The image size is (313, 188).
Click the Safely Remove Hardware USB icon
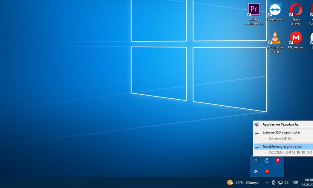pos(267,160)
